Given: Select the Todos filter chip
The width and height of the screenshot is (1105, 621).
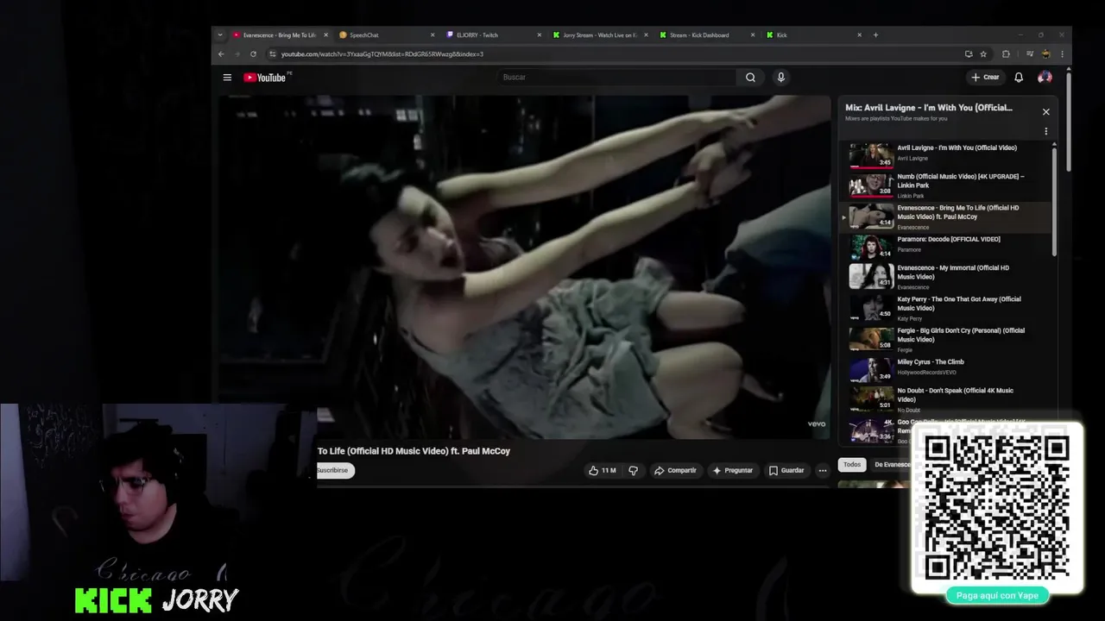Looking at the screenshot, I should [852, 465].
